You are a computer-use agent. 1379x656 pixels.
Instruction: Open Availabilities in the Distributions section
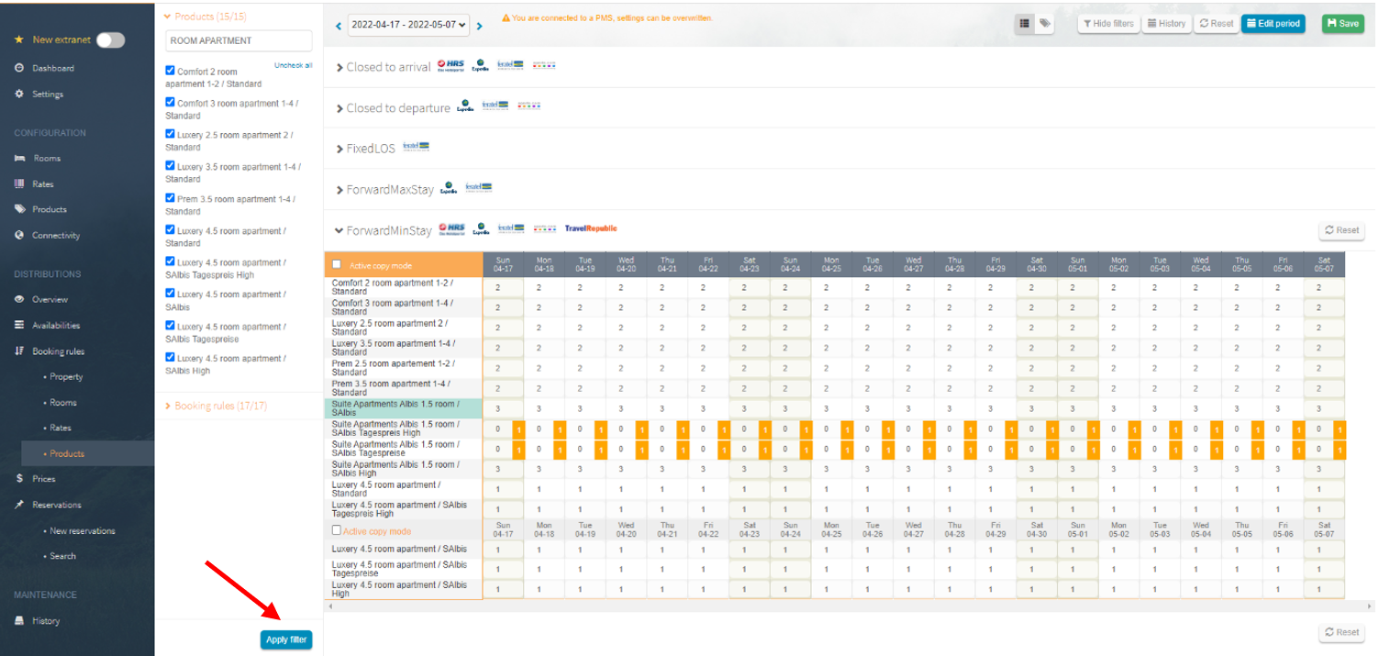coord(55,325)
